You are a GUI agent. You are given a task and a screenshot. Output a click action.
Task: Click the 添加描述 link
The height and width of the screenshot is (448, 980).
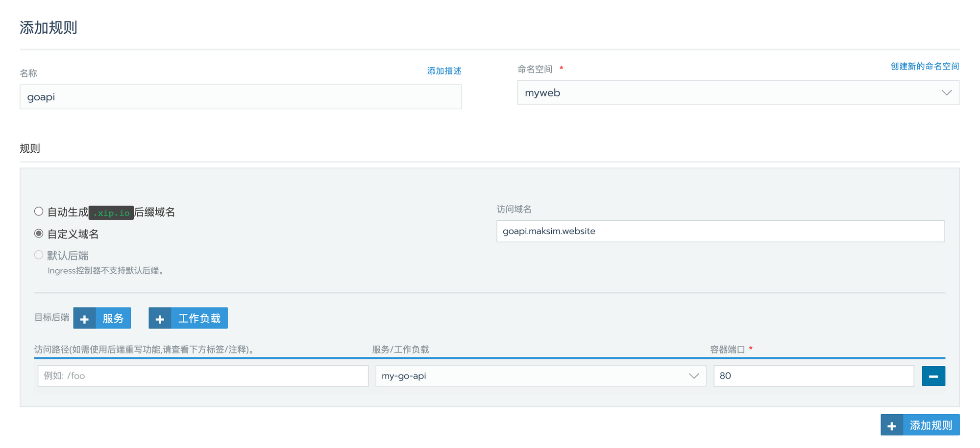[444, 71]
